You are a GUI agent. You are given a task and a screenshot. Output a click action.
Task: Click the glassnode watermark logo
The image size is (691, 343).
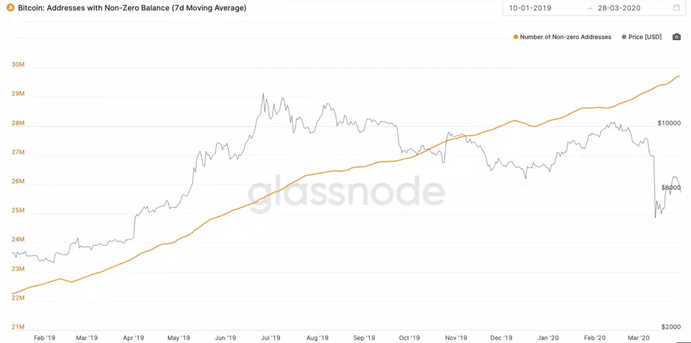coord(345,191)
